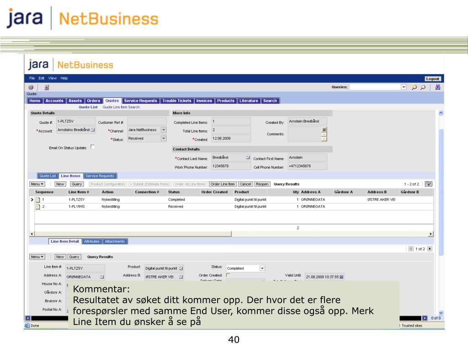Viewport: 468px width, 351px height.
Task: Click the grey new query magnifier icon
Action: [x=423, y=87]
